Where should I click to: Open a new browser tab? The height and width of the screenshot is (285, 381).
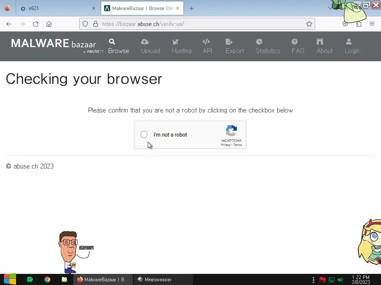pos(192,9)
